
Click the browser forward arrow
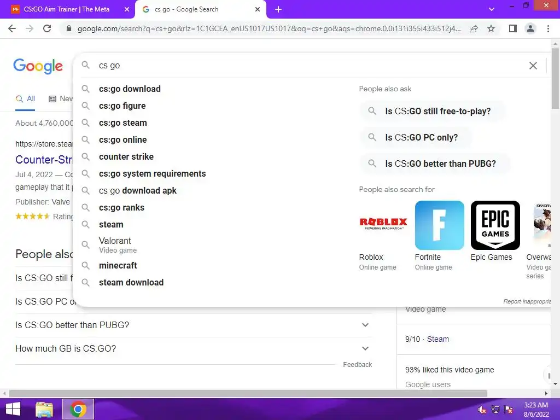point(30,28)
